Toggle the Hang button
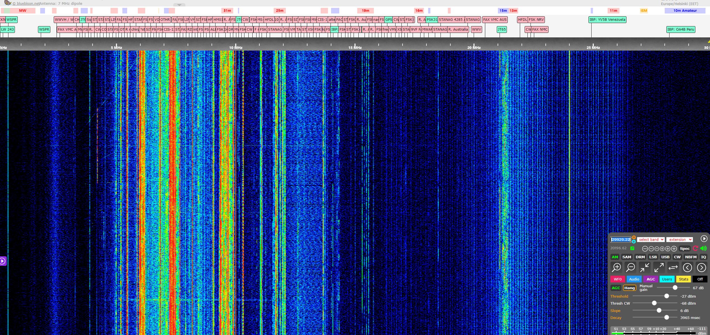 click(629, 288)
